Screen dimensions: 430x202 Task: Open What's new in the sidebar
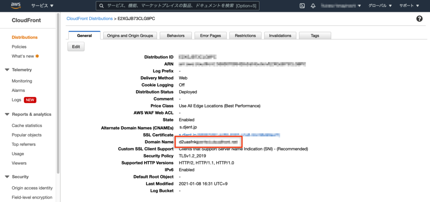[23, 56]
